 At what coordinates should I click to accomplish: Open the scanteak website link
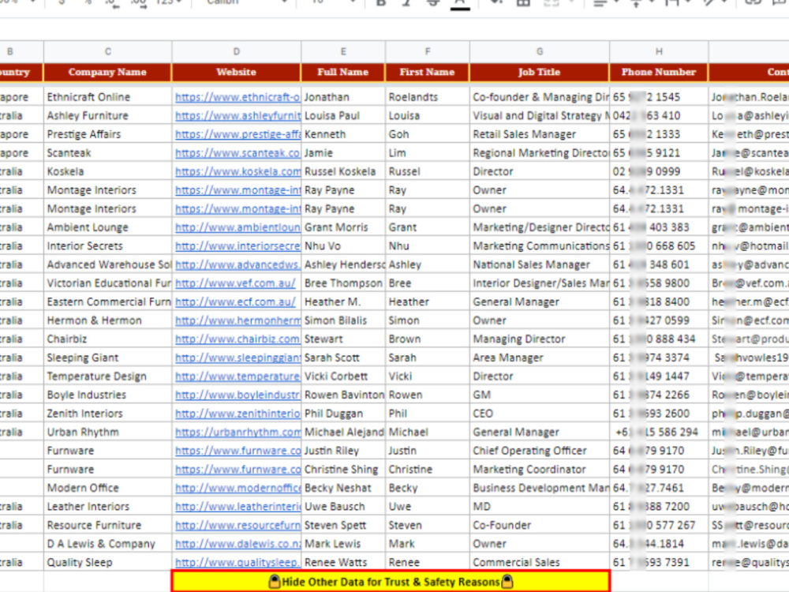(x=237, y=153)
